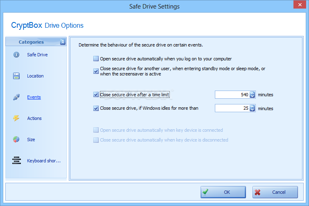The height and width of the screenshot is (206, 309).
Task: Confirm settings with the OK button
Action: [x=223, y=192]
